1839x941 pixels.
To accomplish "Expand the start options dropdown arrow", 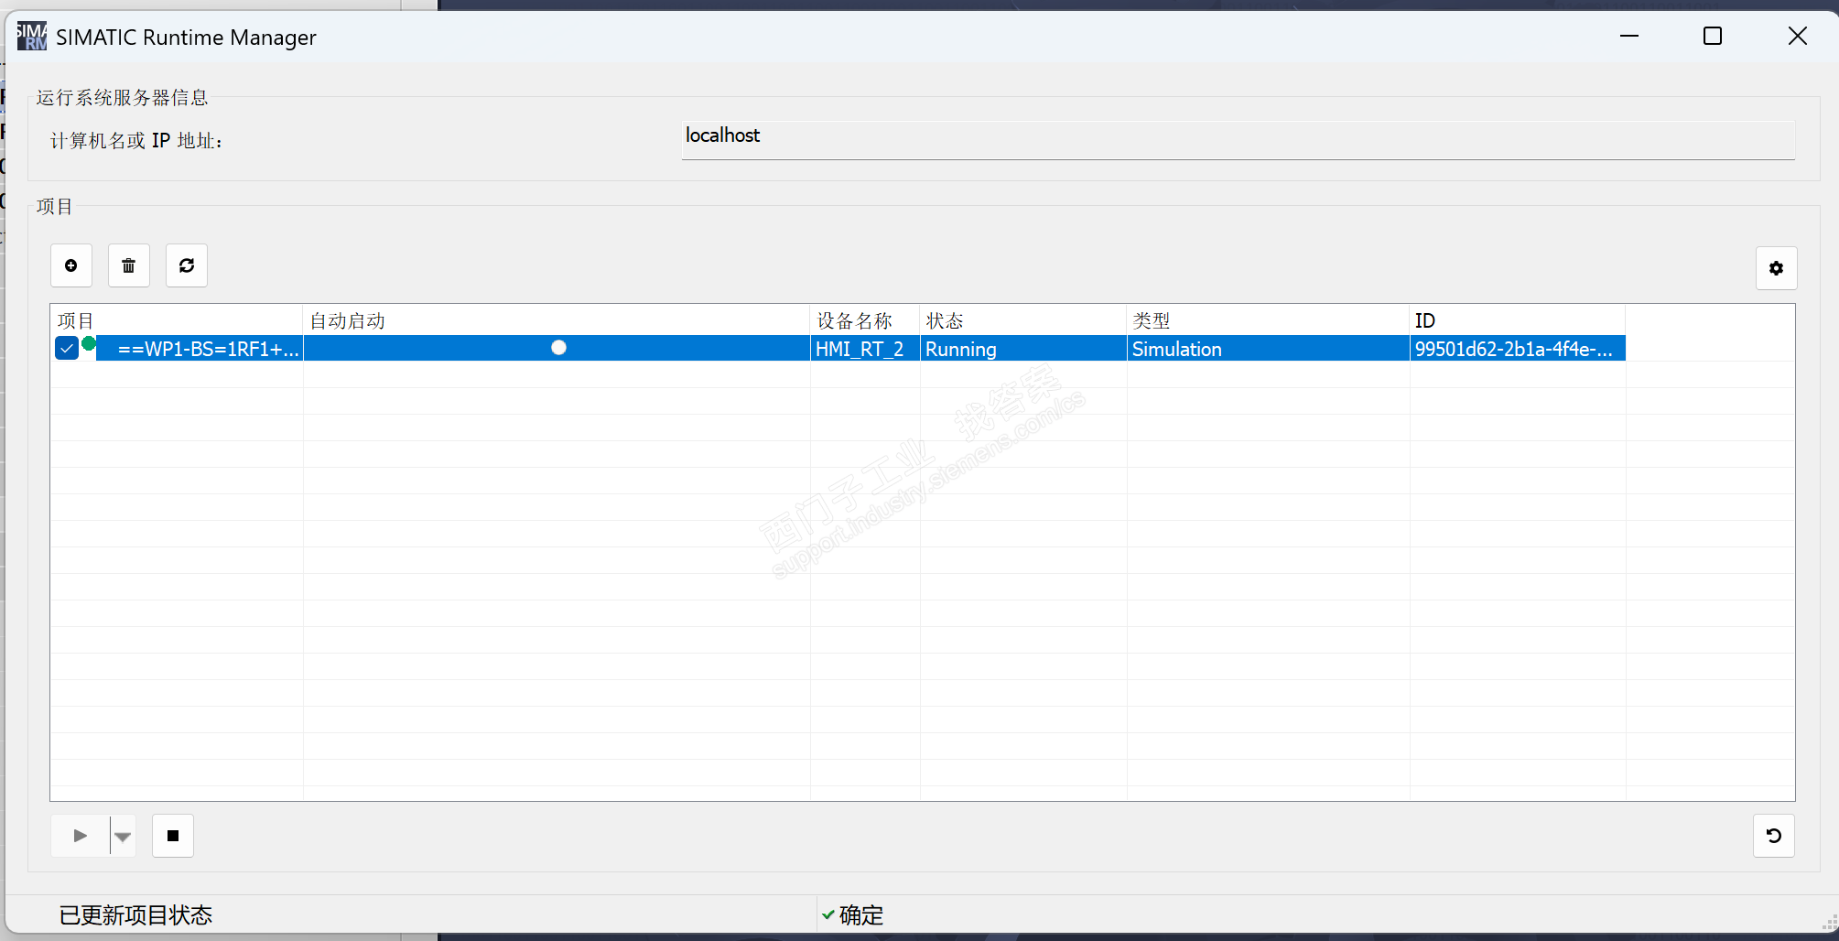I will [123, 836].
